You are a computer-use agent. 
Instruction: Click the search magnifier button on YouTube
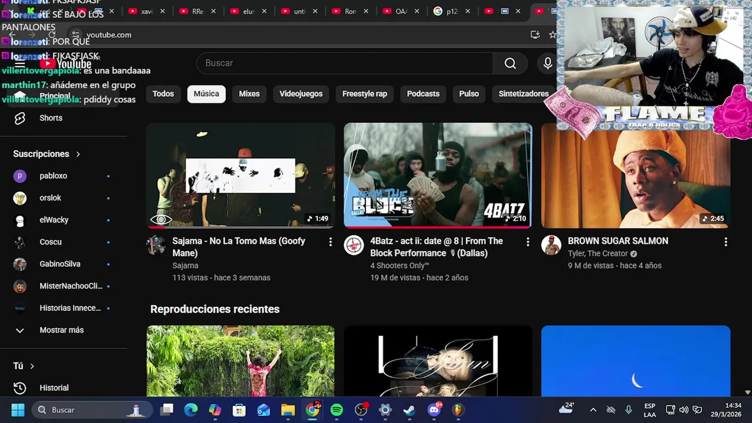click(510, 63)
